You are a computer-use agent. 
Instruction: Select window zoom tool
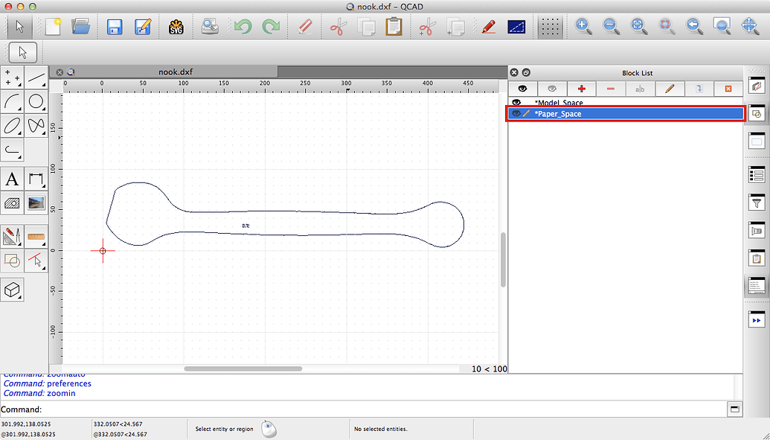click(x=722, y=27)
